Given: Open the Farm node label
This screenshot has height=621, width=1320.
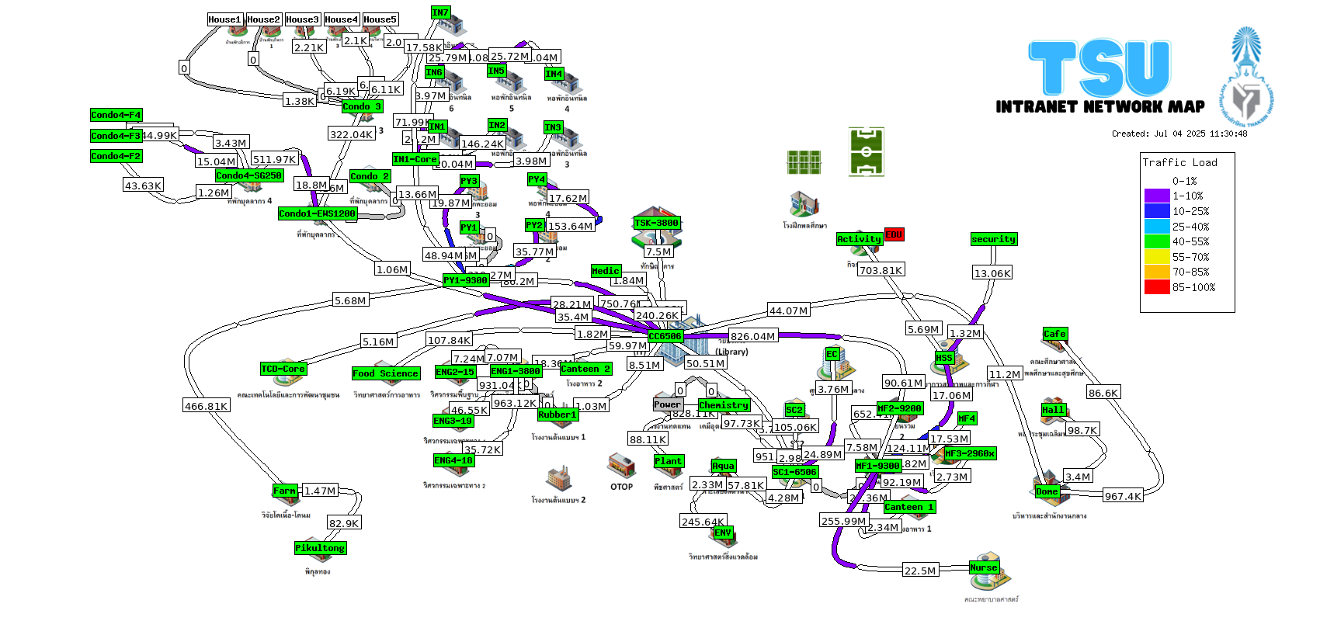Looking at the screenshot, I should (x=285, y=491).
